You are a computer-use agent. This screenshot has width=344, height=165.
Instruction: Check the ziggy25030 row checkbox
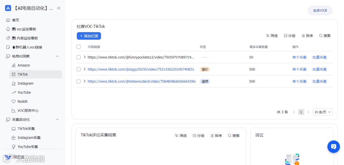pos(79,69)
